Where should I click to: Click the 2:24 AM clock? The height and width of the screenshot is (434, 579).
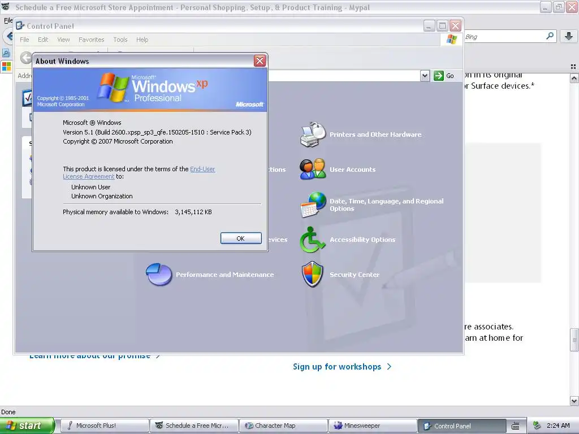[x=558, y=426]
